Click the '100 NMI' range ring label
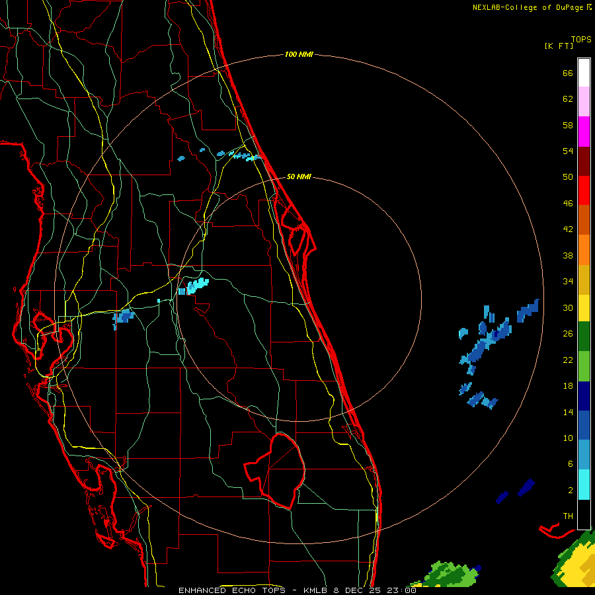 tap(299, 54)
